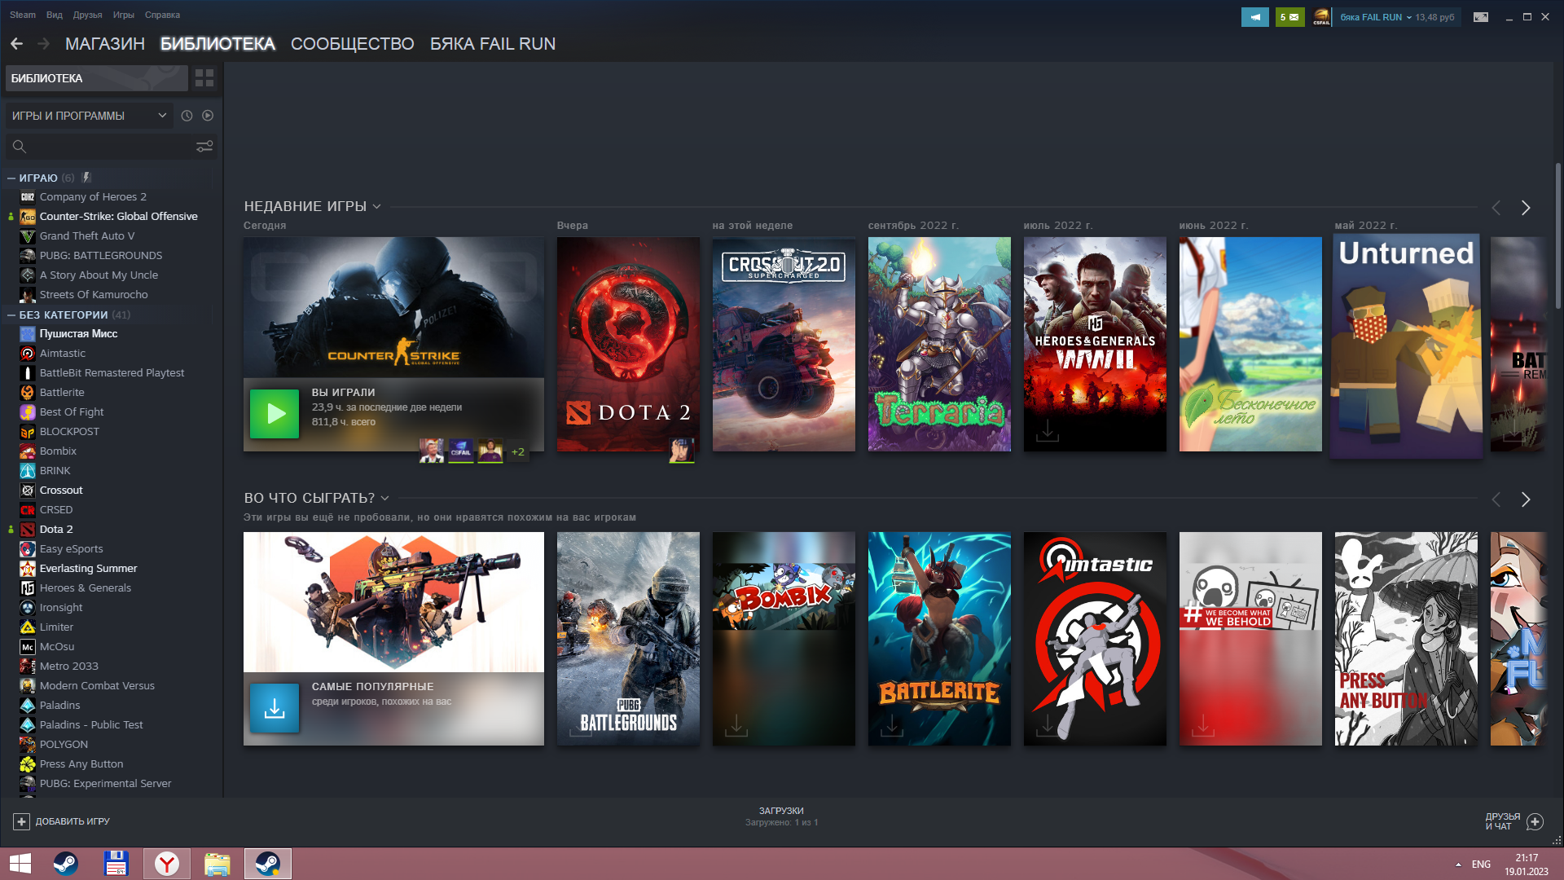Click the main page vertical scrollbar
Image resolution: width=1564 pixels, height=880 pixels.
pyautogui.click(x=1557, y=236)
